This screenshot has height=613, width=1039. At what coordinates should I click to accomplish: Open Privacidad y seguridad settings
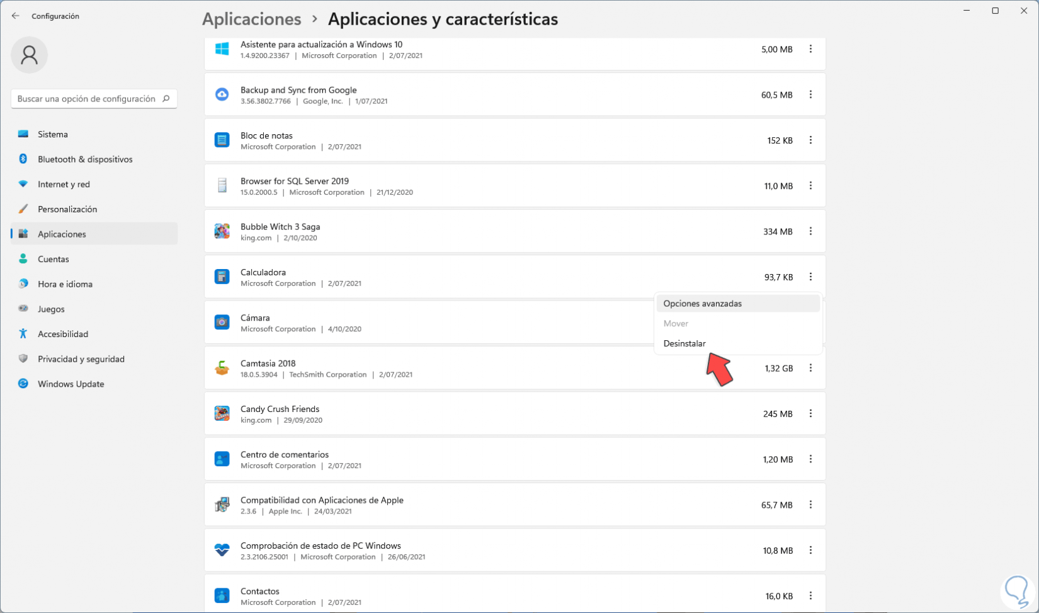click(94, 359)
